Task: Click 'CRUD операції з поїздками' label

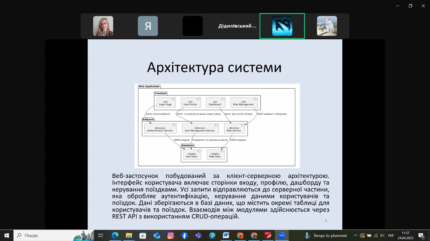Action: [x=272, y=114]
